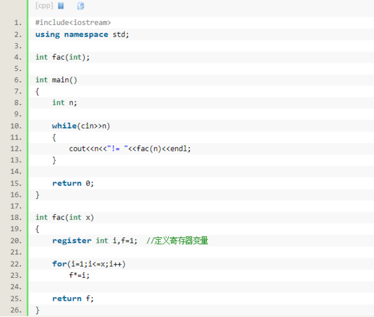The image size is (374, 317).
Task: Click the green Chinese comment text
Action: point(178,240)
